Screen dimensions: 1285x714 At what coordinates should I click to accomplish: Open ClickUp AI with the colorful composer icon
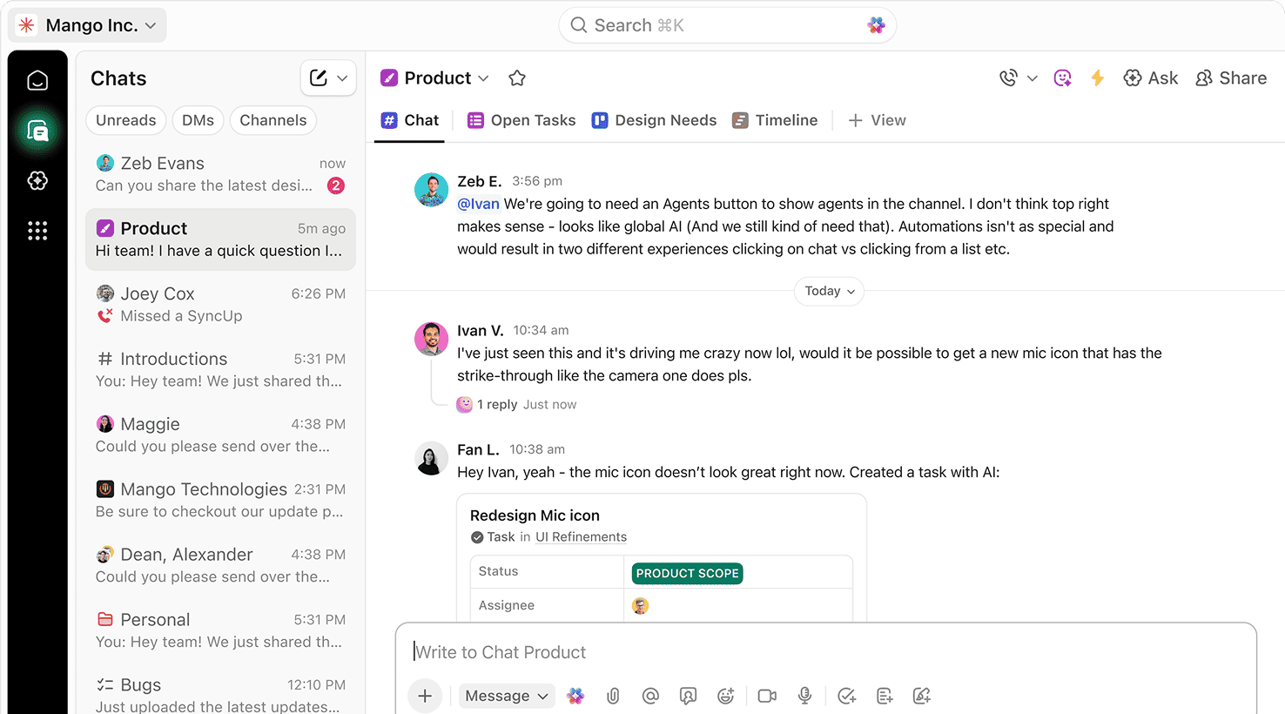(575, 696)
